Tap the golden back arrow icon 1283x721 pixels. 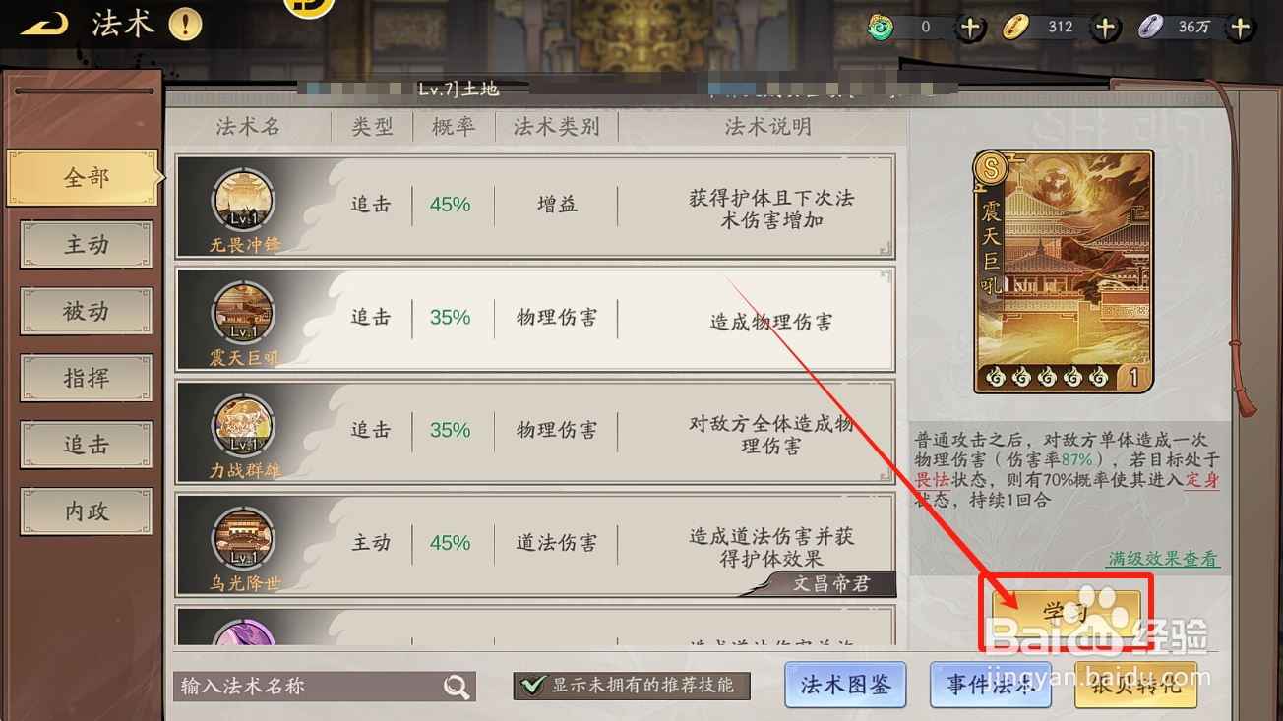(x=44, y=25)
